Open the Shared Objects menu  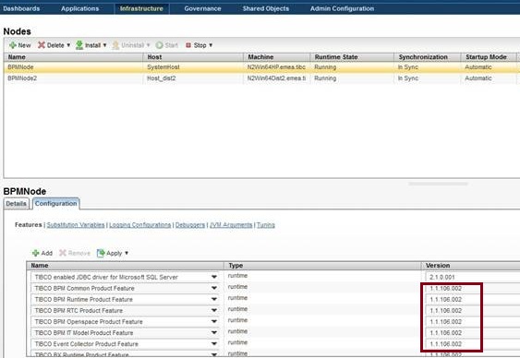[x=266, y=8]
